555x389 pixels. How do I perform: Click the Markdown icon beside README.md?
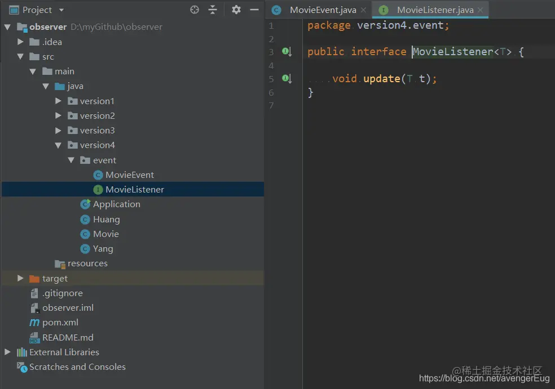34,337
